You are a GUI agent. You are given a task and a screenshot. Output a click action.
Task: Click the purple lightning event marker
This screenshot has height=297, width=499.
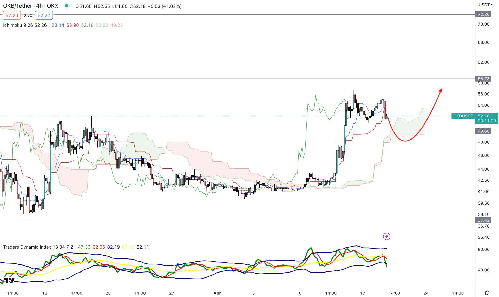tap(386, 236)
